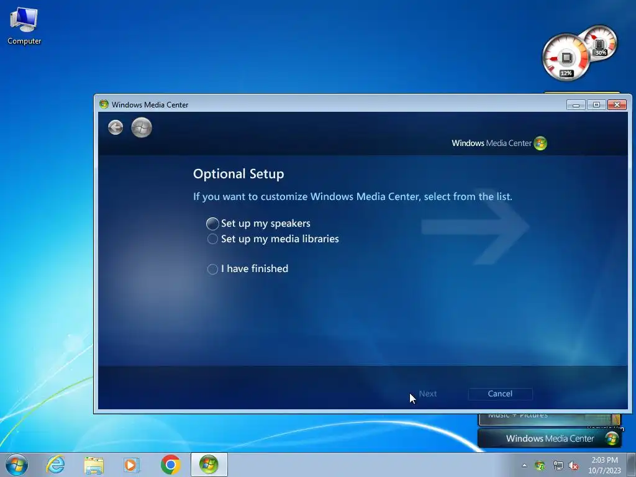Click the CPU meter gadget
The width and height of the screenshot is (636, 477).
(x=566, y=58)
